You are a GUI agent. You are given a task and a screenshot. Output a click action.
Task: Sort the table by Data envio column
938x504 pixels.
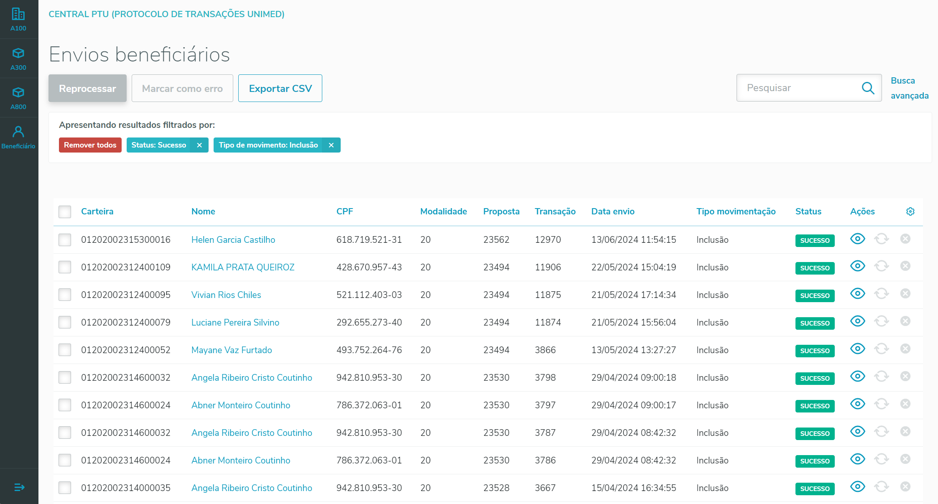613,211
